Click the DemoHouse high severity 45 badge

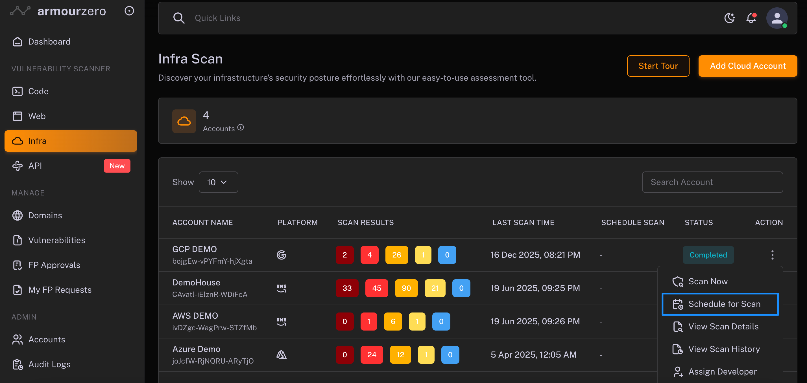click(377, 288)
